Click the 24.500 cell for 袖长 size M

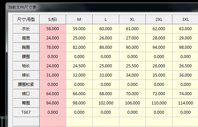(x=79, y=66)
